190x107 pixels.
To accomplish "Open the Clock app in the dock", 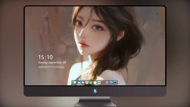I will [83, 82].
